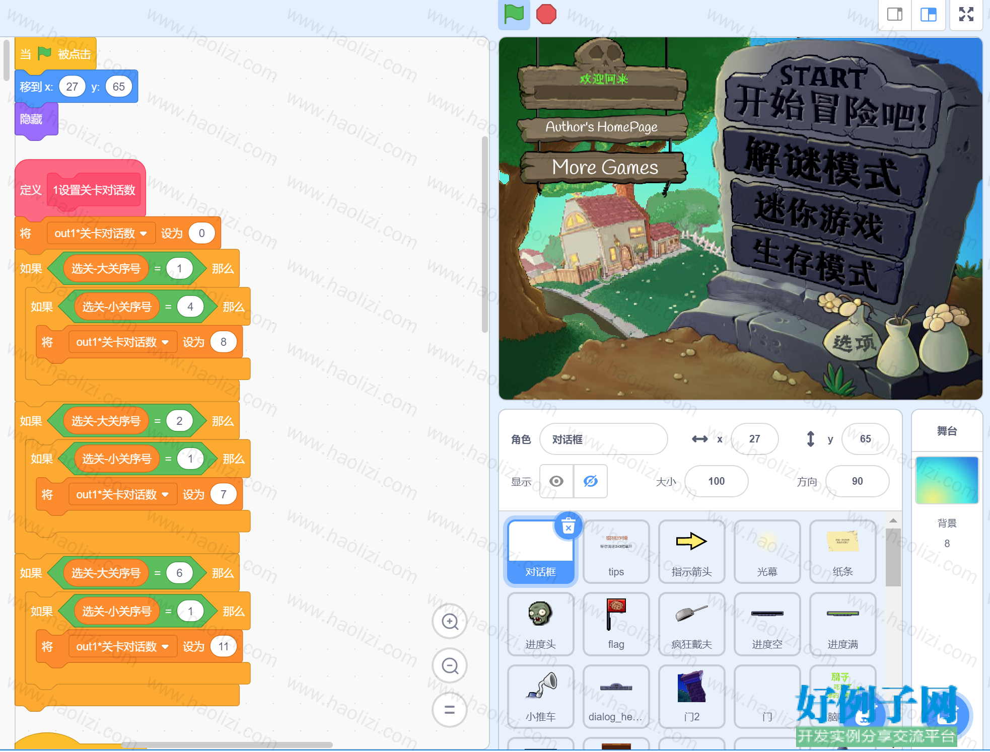Image resolution: width=990 pixels, height=752 pixels.
Task: Hide the sprite using crossed eye icon
Action: coord(590,481)
